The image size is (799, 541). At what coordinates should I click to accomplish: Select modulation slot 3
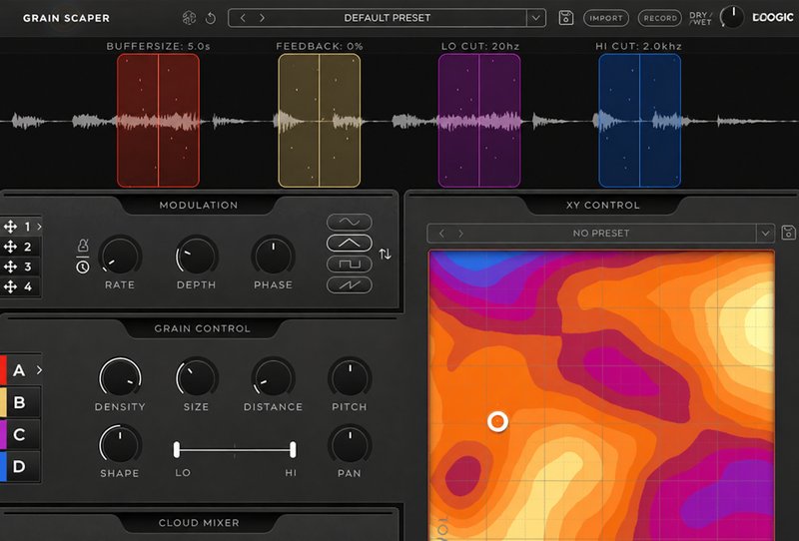coord(20,267)
